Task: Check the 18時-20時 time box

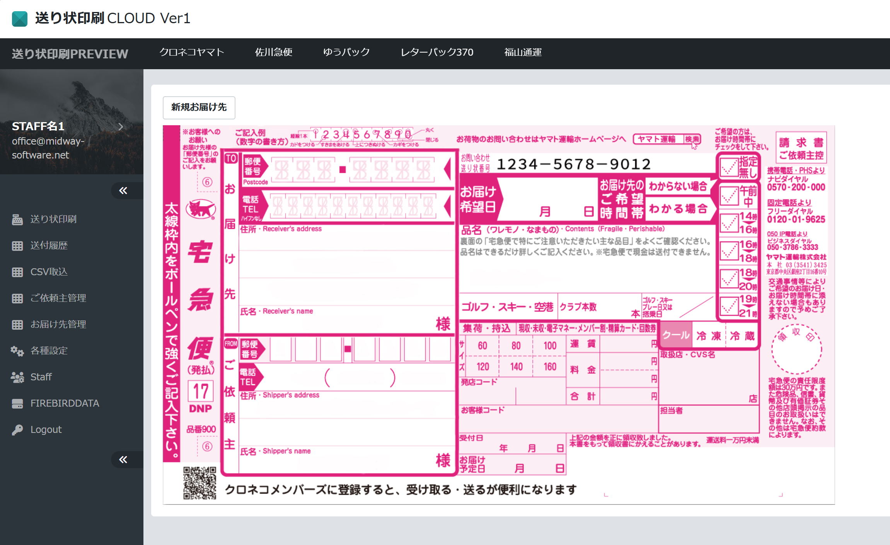Action: point(729,279)
